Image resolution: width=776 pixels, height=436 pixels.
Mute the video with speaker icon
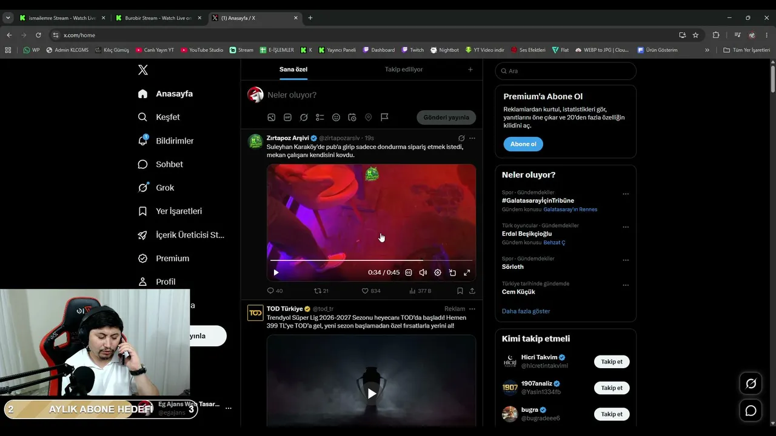pyautogui.click(x=423, y=272)
